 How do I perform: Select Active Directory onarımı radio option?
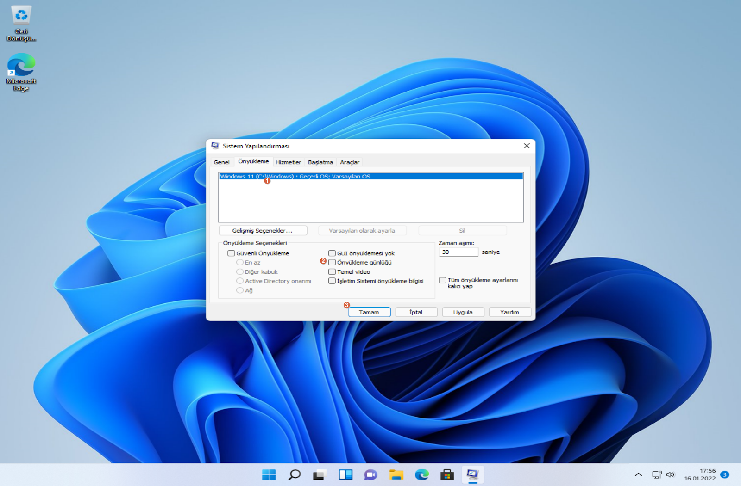[240, 281]
